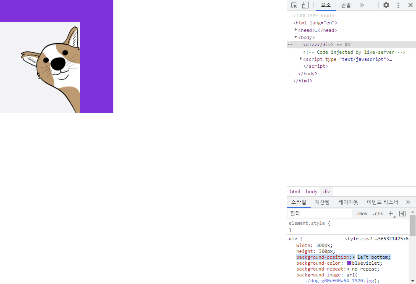Click the blueviolet color swatch

tap(349, 263)
